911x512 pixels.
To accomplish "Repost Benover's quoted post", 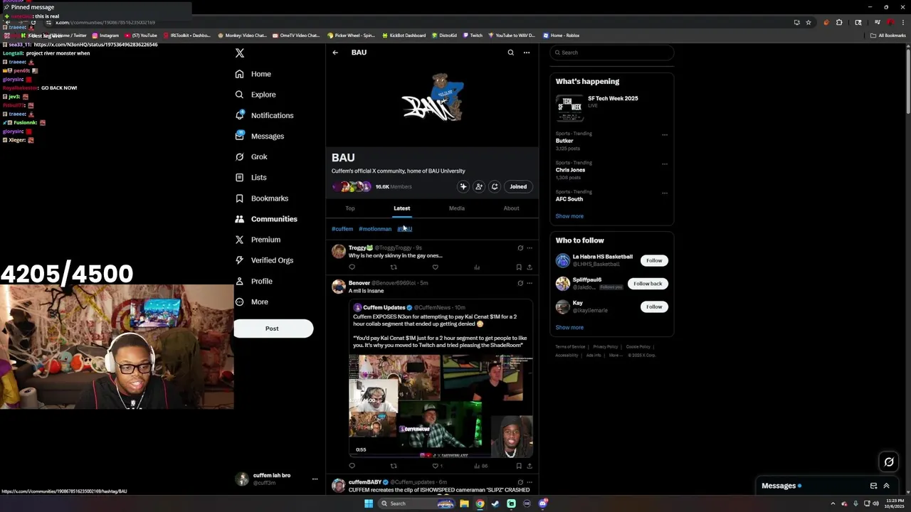I will click(x=394, y=466).
